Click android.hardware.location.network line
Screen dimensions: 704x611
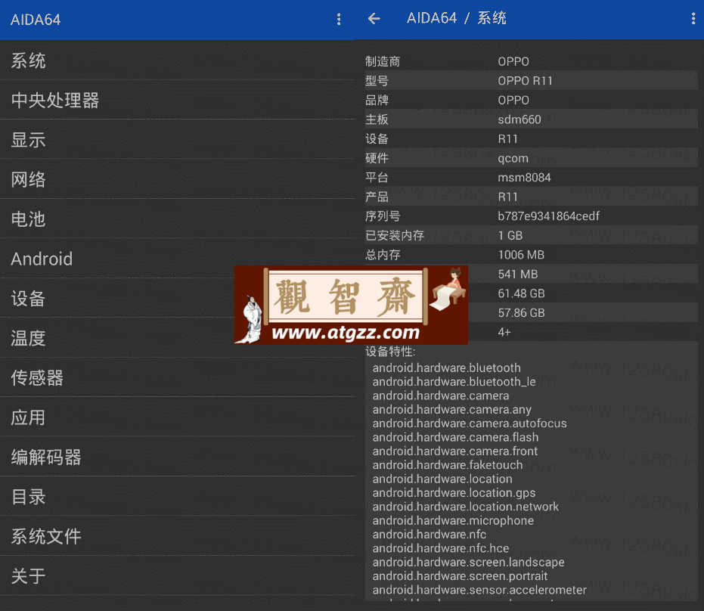pos(465,507)
